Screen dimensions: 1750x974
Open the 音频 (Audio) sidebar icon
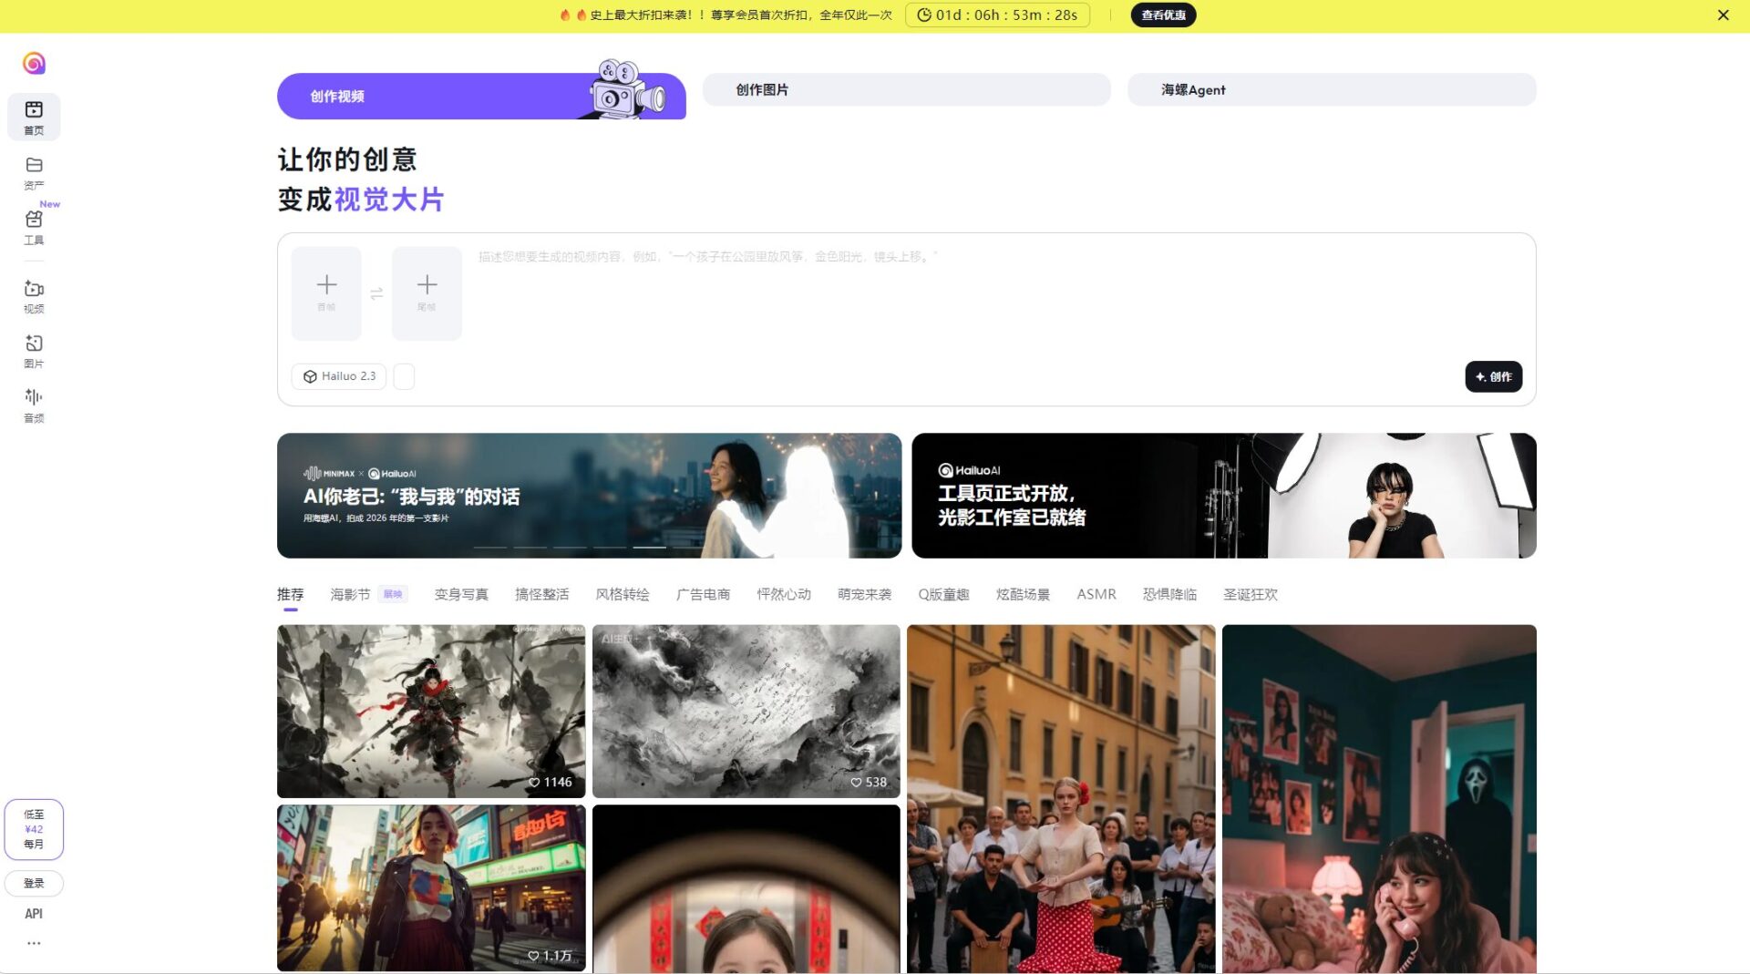pos(34,405)
